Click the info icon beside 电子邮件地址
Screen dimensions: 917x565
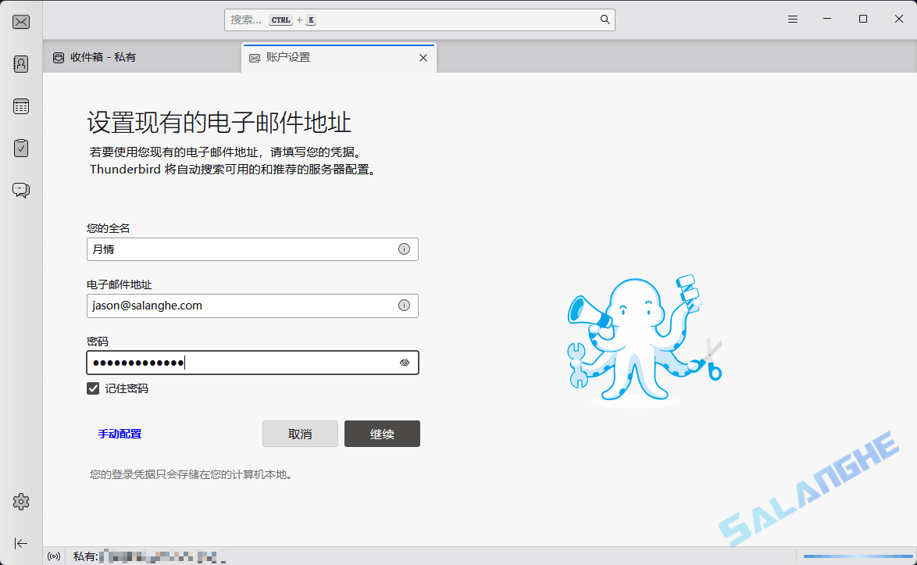404,306
